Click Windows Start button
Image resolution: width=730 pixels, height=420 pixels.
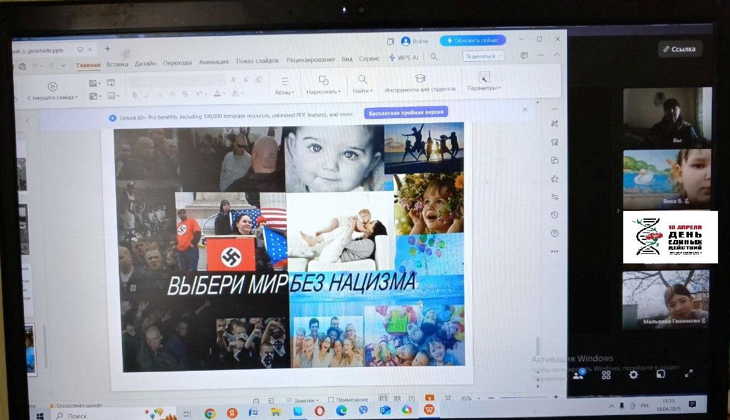(x=40, y=416)
